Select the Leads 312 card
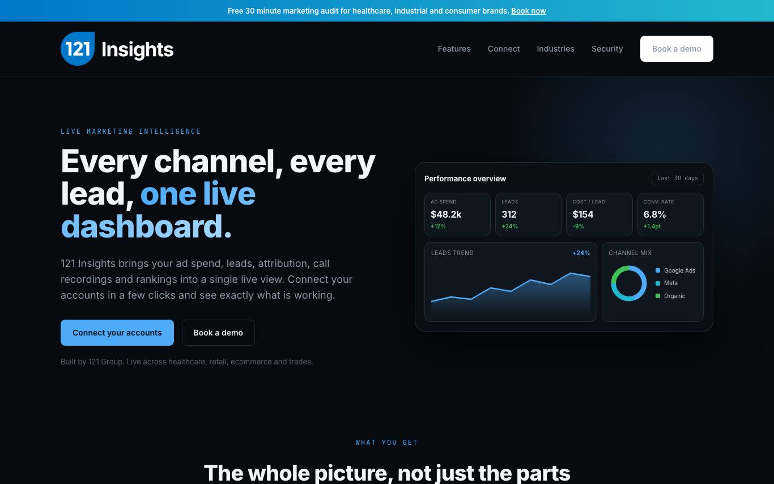Image resolution: width=774 pixels, height=484 pixels. [x=528, y=214]
